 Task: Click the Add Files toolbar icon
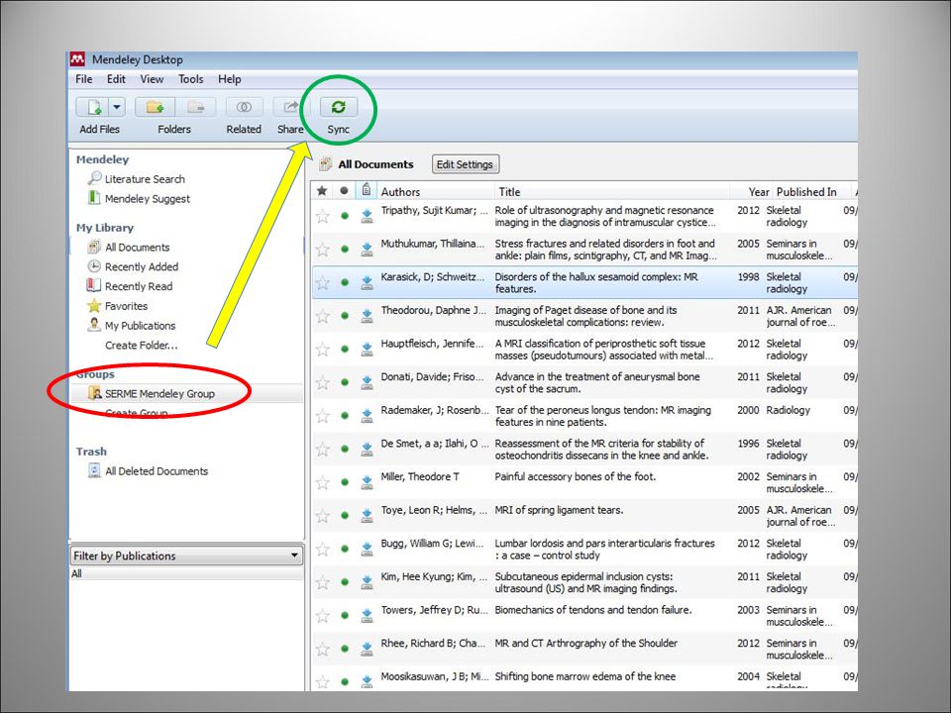pos(92,107)
